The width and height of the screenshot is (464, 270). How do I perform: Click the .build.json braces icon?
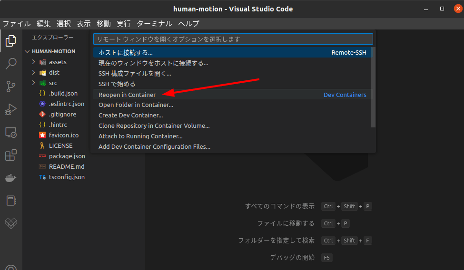coord(42,94)
